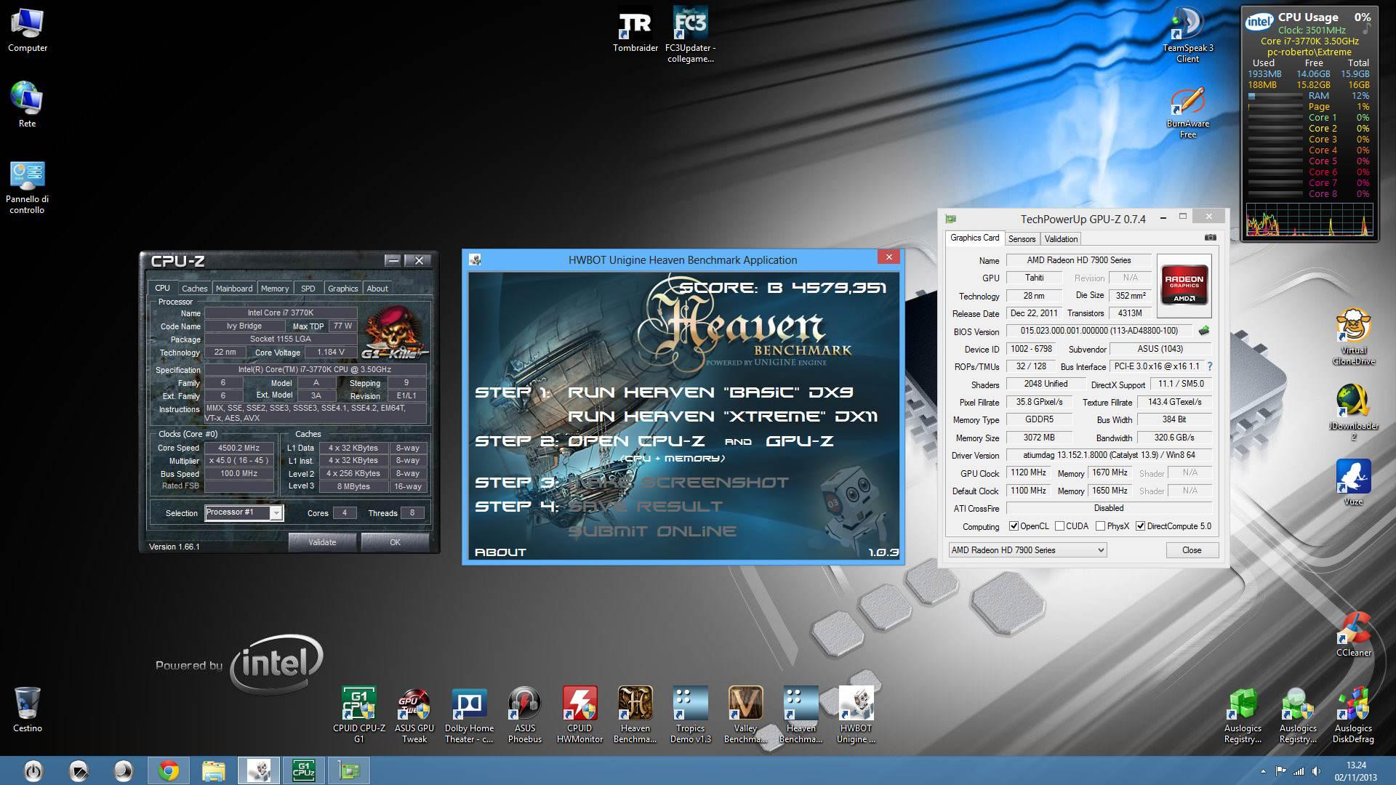Switch to the Graphics tab in CPU-Z
1396x785 pixels.
coord(342,289)
